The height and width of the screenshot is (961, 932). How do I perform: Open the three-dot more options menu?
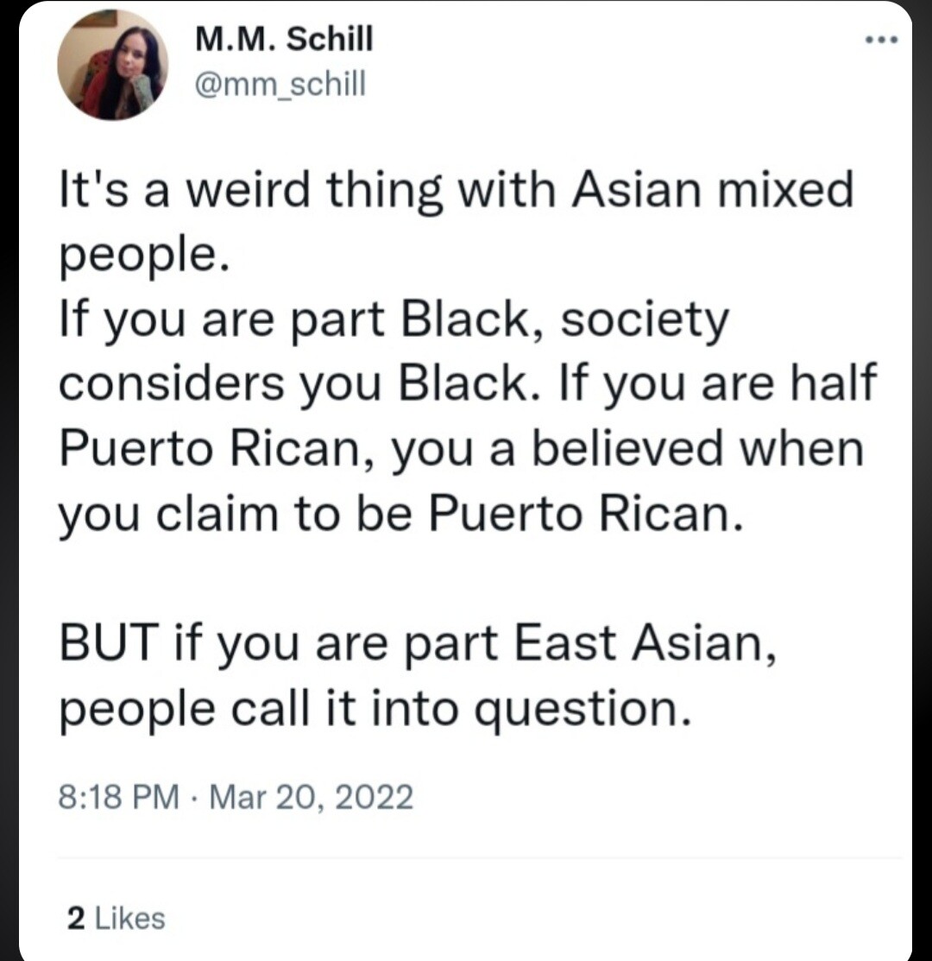pyautogui.click(x=881, y=41)
